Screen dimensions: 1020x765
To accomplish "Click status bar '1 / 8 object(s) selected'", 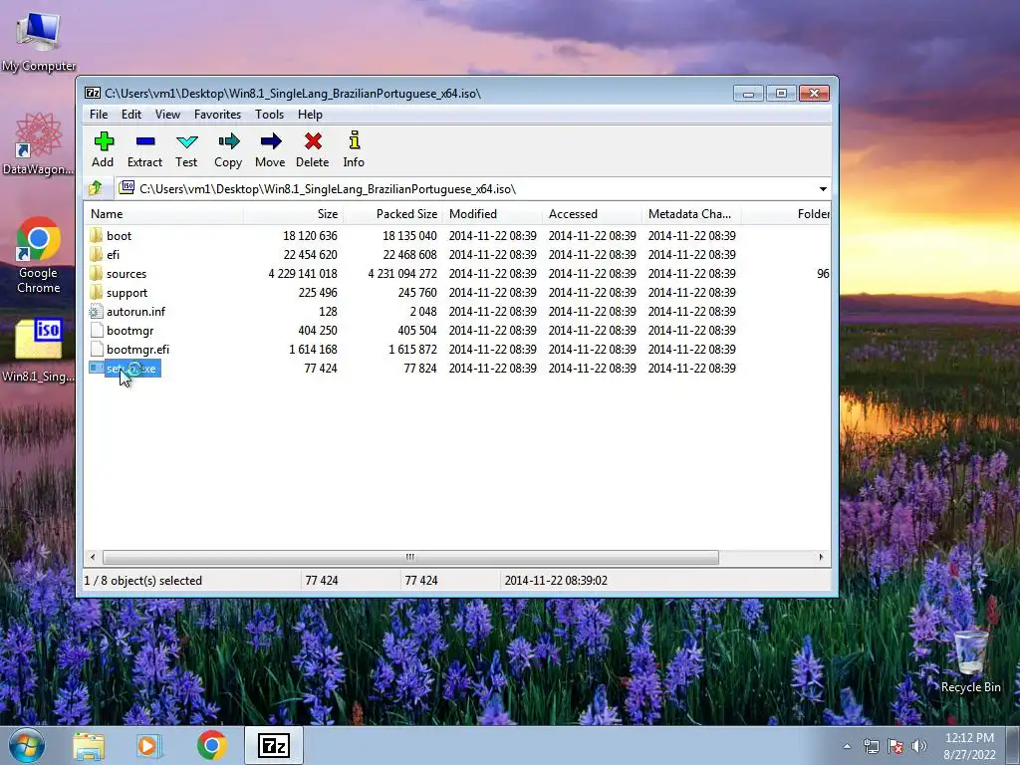I will pos(143,581).
